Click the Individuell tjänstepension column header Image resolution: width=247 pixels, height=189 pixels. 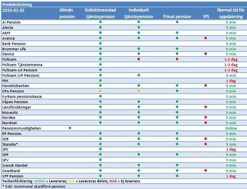pos(139,13)
